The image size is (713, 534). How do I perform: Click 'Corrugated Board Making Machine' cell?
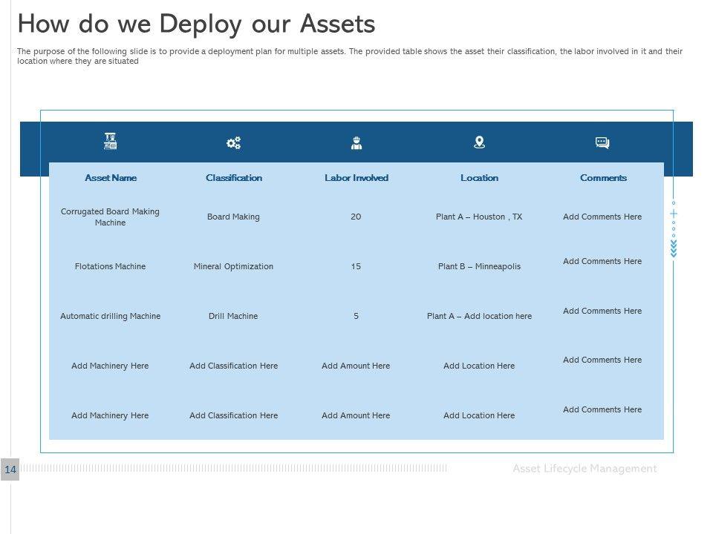point(110,217)
